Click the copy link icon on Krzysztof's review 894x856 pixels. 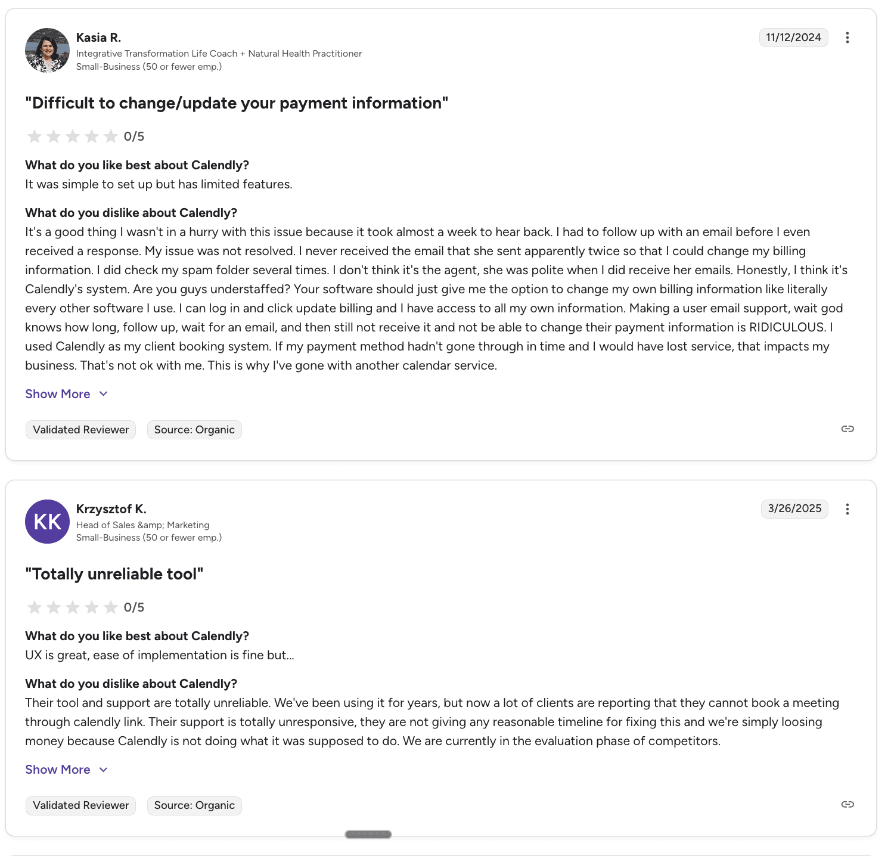847,804
